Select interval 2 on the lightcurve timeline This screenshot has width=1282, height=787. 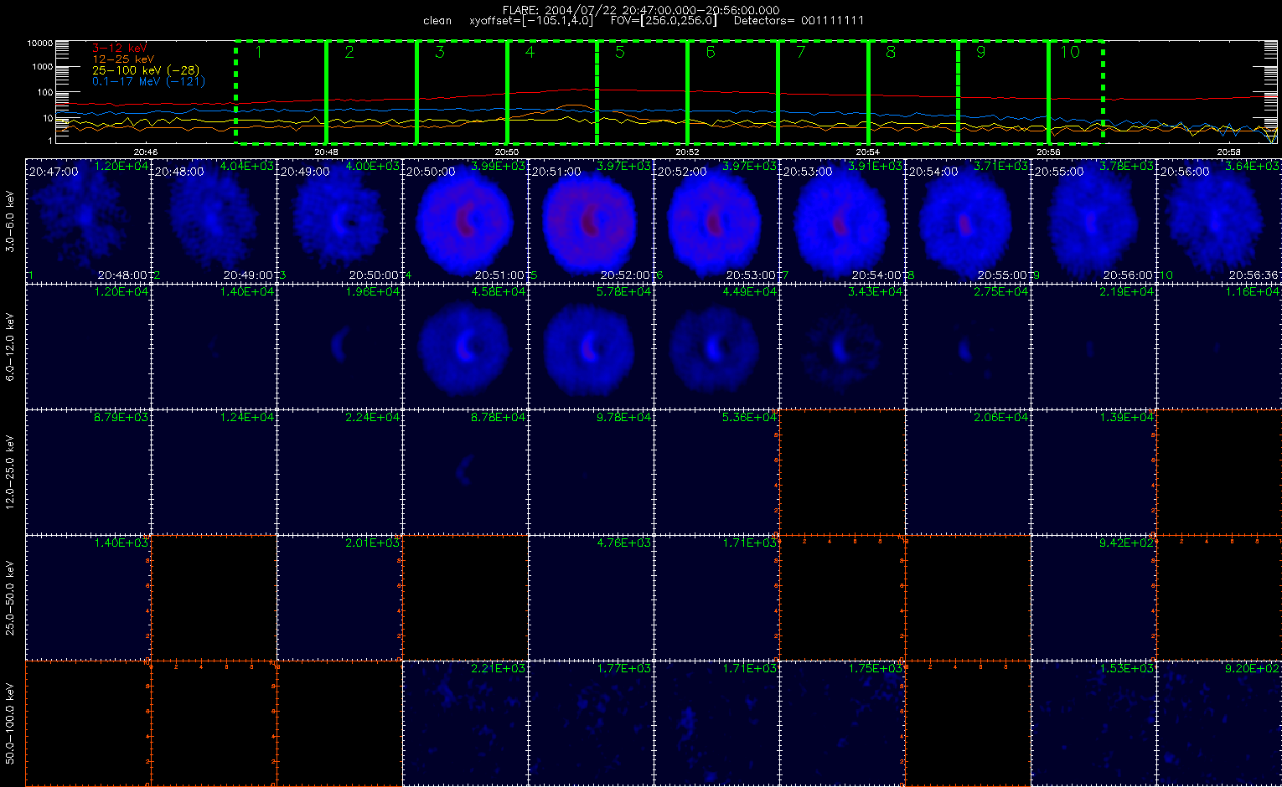coord(371,92)
